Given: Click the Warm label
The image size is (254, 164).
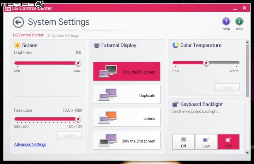Looking at the screenshot, I should point(234,71).
